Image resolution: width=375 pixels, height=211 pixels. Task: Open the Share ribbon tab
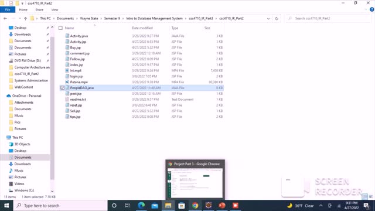pyautogui.click(x=39, y=10)
